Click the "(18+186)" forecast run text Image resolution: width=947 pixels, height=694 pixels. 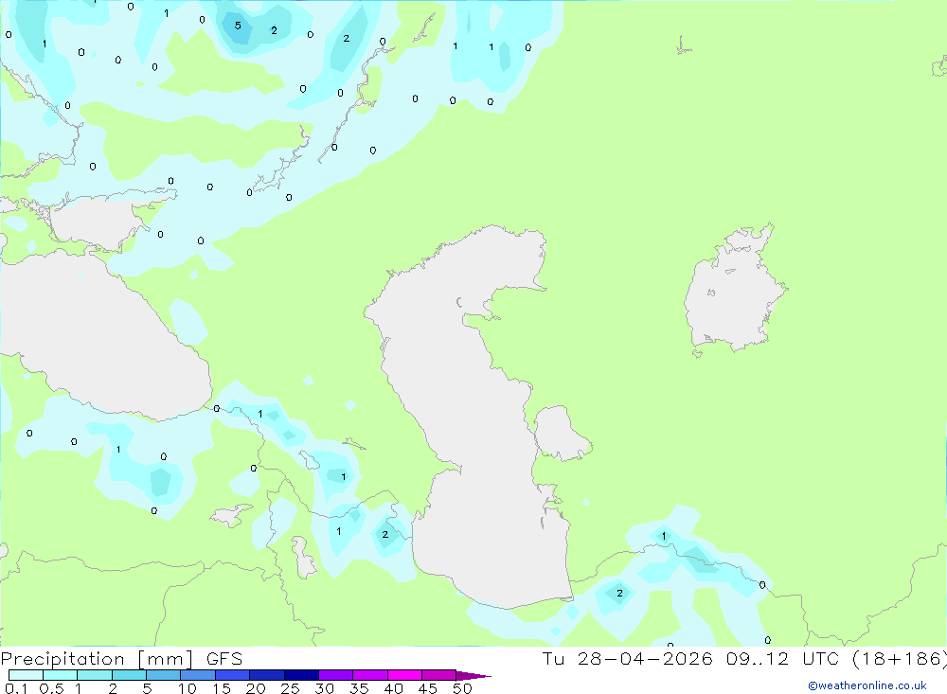click(x=900, y=659)
